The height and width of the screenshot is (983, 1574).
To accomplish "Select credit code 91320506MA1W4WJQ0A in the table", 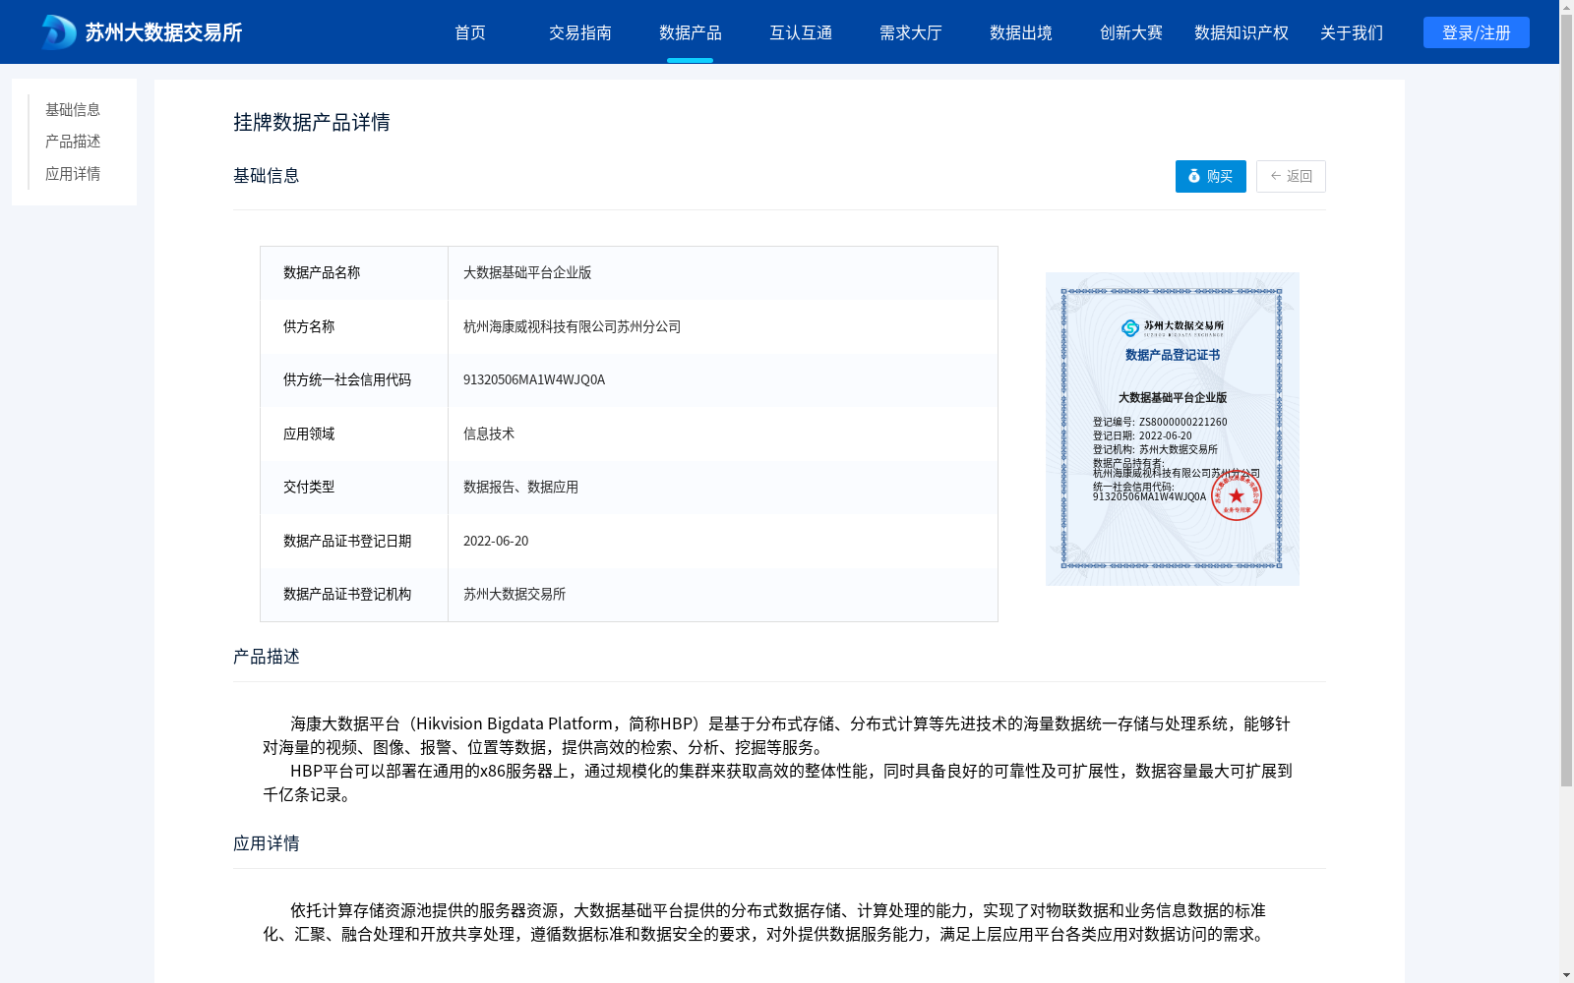I will tap(534, 379).
